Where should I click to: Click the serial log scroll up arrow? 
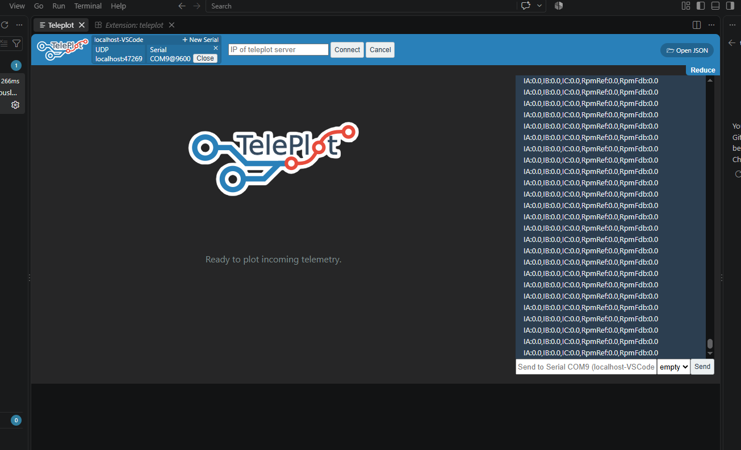(x=710, y=80)
